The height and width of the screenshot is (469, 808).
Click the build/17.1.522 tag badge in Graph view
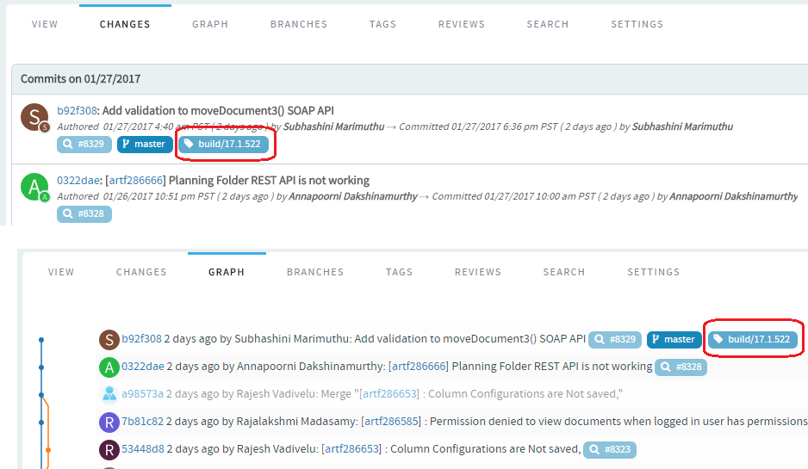pyautogui.click(x=752, y=339)
